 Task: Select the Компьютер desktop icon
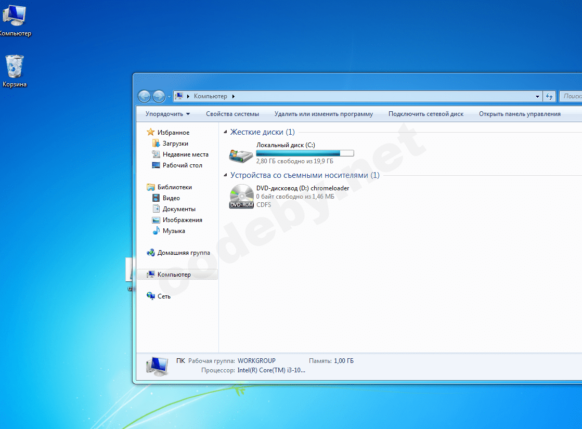point(14,17)
